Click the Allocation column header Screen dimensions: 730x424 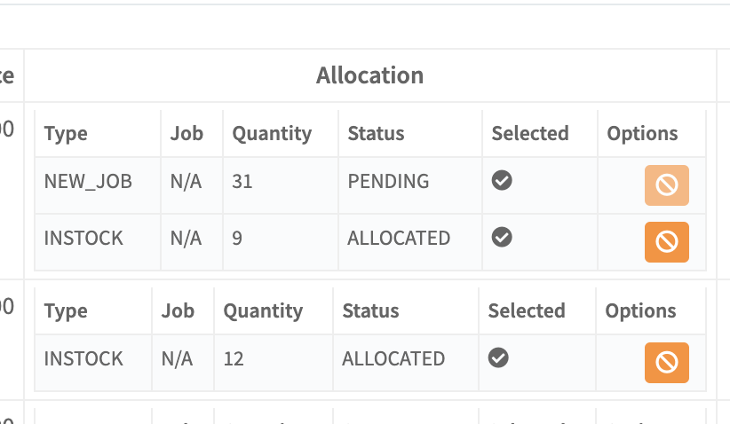(369, 75)
